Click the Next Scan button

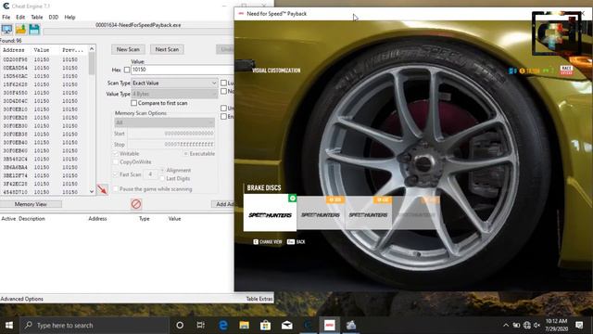[x=167, y=49]
